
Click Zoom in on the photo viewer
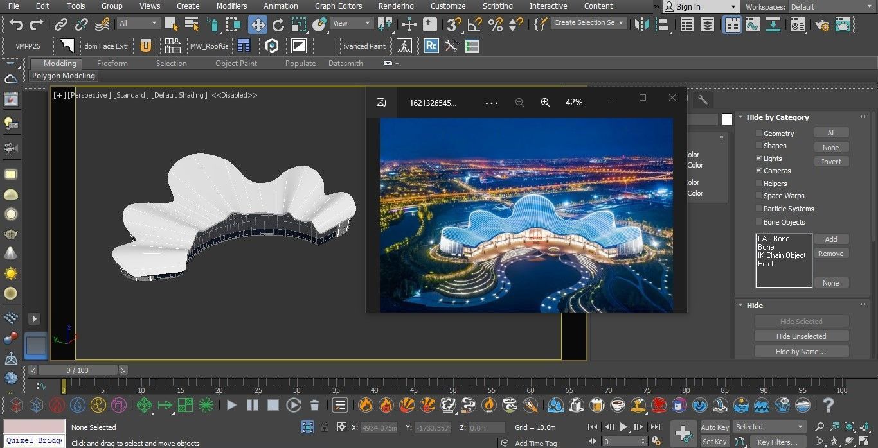(546, 103)
